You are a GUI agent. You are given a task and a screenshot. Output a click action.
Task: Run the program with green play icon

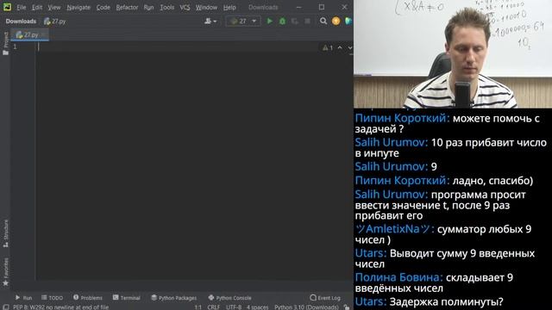269,21
